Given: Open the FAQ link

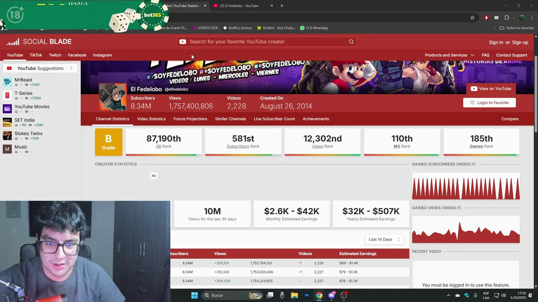Looking at the screenshot, I should (485, 55).
